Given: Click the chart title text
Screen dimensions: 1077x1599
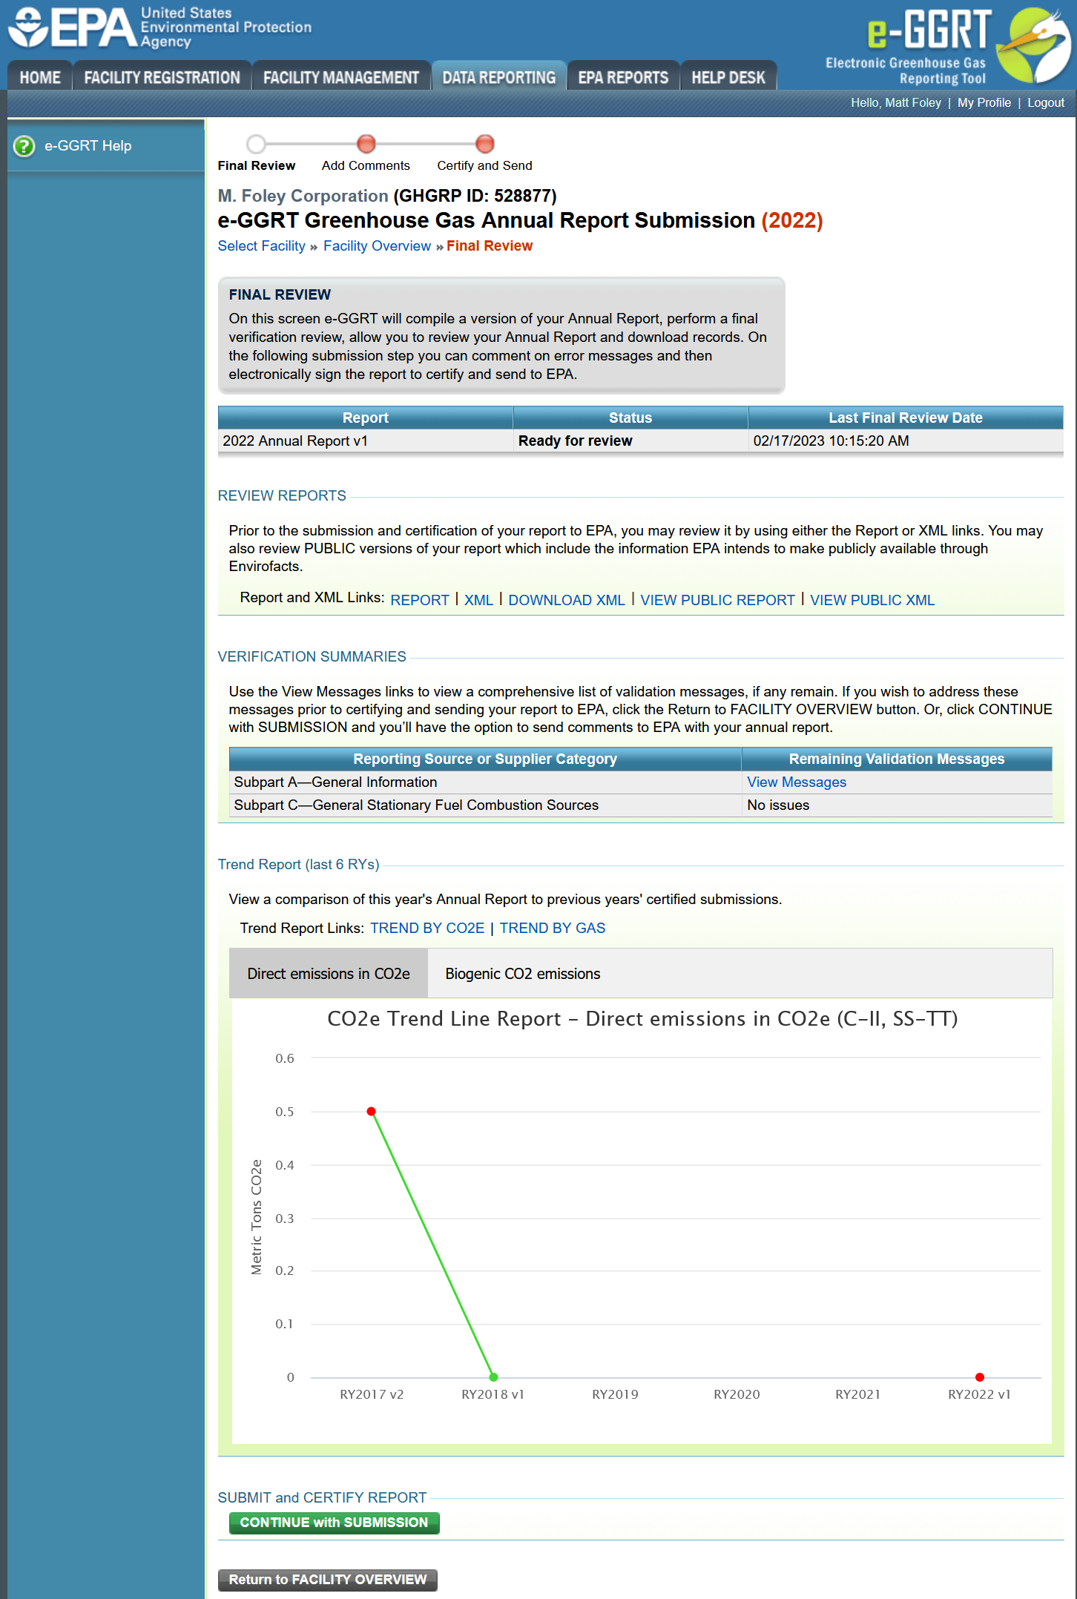Looking at the screenshot, I should [642, 1019].
